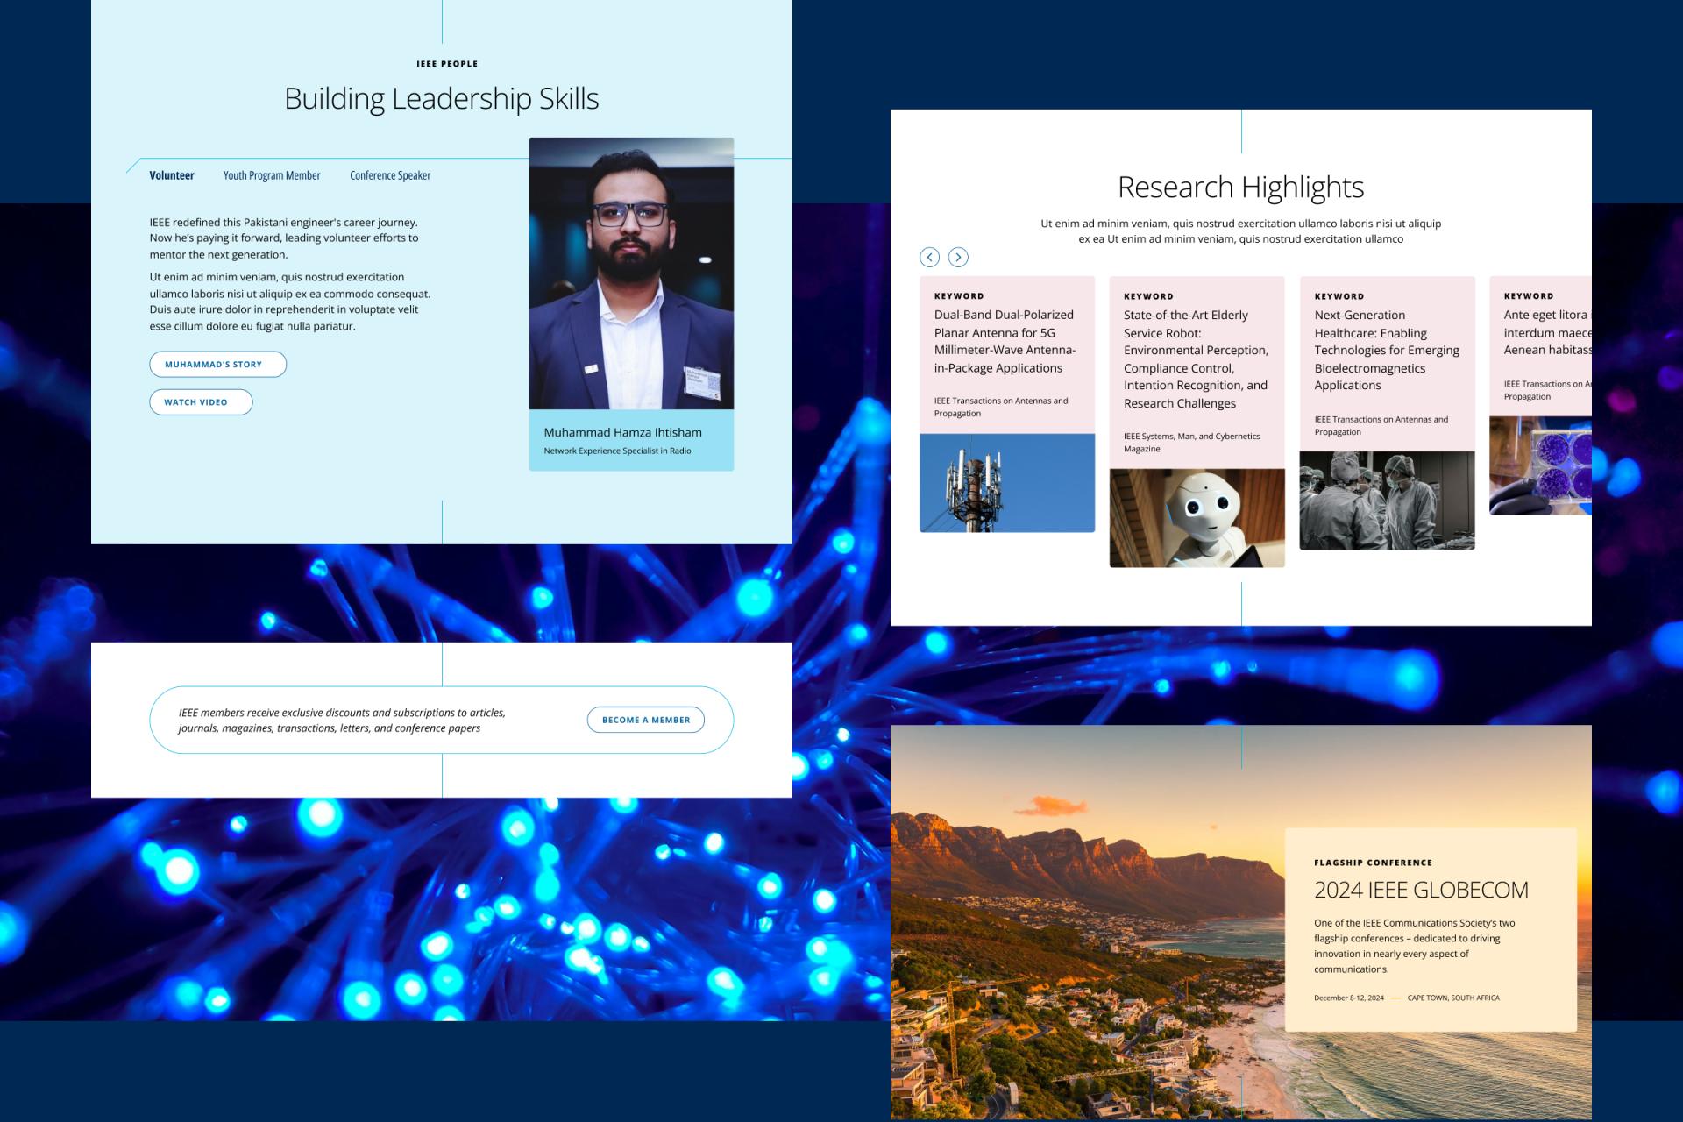Click the Become a Member button
This screenshot has width=1683, height=1122.
[645, 720]
